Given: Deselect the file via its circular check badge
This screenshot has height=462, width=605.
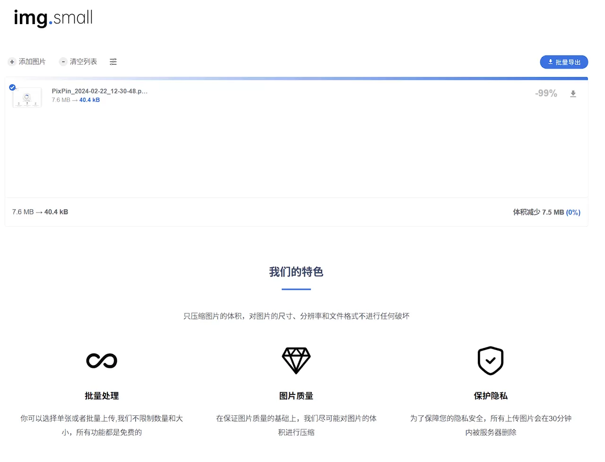Looking at the screenshot, I should pos(12,87).
